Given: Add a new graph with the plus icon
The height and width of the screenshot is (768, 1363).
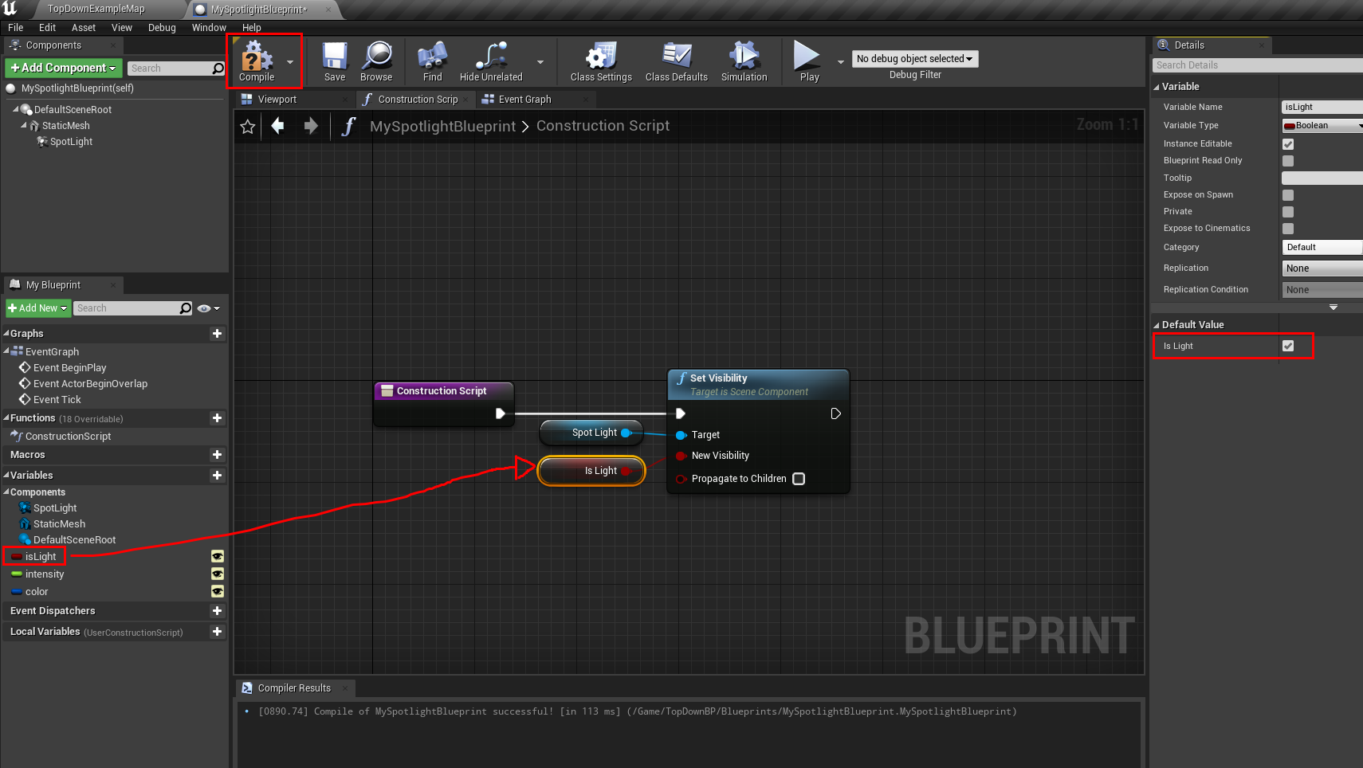Looking at the screenshot, I should tap(217, 334).
